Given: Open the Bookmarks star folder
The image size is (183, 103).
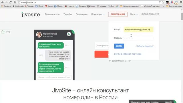Looking at the screenshot, I should [x=18, y=6].
